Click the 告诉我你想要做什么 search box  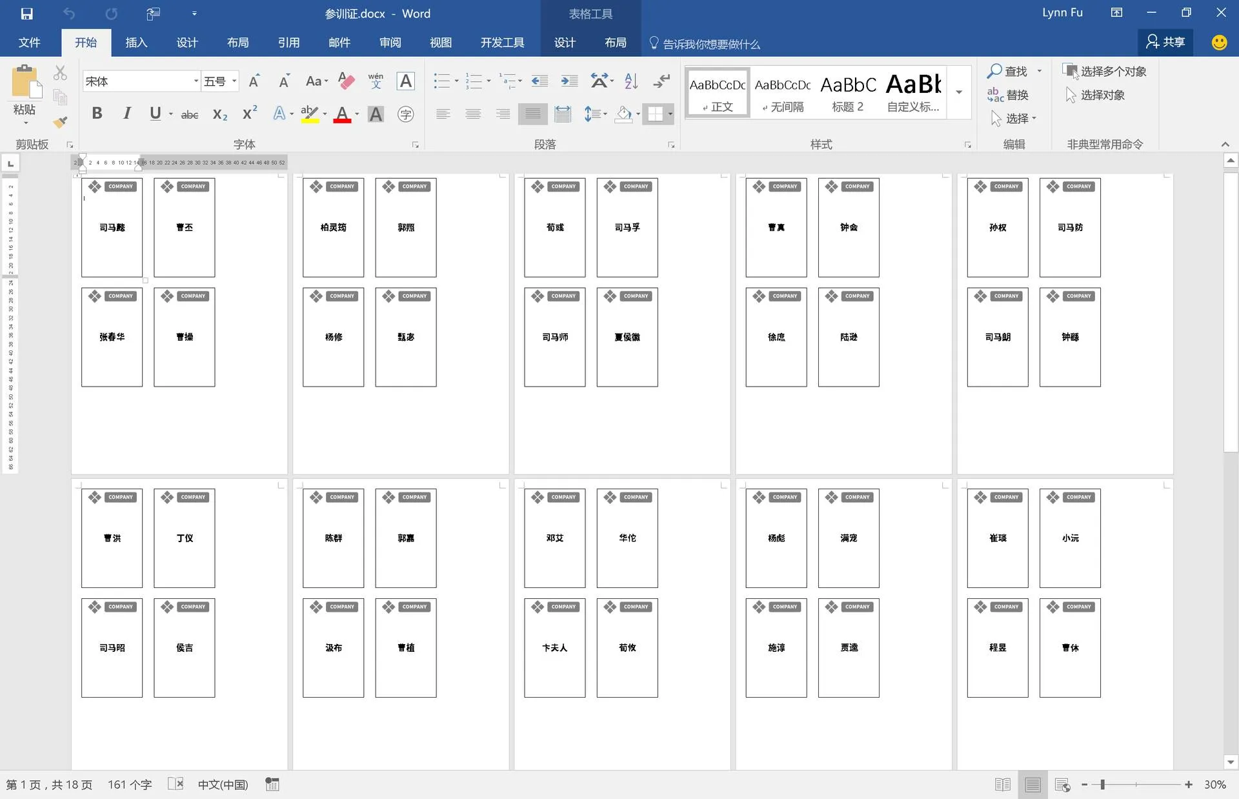711,44
